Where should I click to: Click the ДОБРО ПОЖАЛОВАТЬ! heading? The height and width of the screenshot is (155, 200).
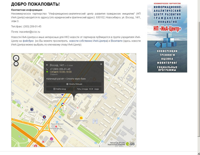(35, 4)
